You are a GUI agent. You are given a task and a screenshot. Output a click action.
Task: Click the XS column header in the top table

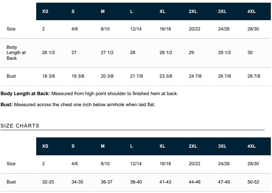coord(45,11)
